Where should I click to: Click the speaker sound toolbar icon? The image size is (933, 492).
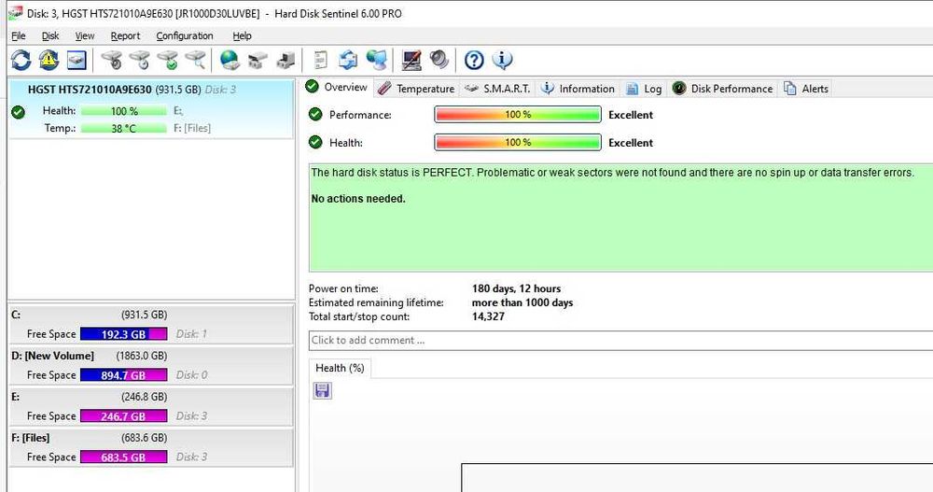(439, 60)
